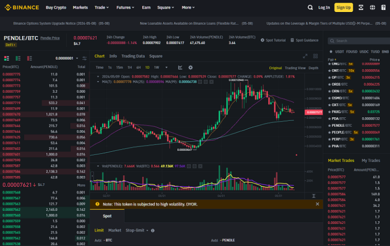Click the chart scroll-to-latest icon

click(x=314, y=196)
